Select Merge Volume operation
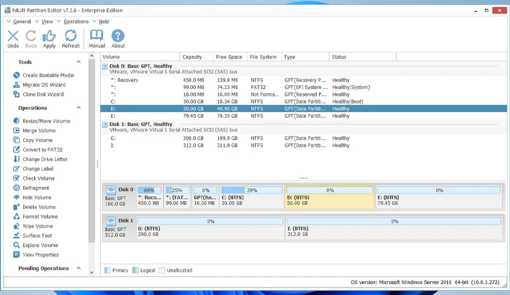 coord(35,130)
